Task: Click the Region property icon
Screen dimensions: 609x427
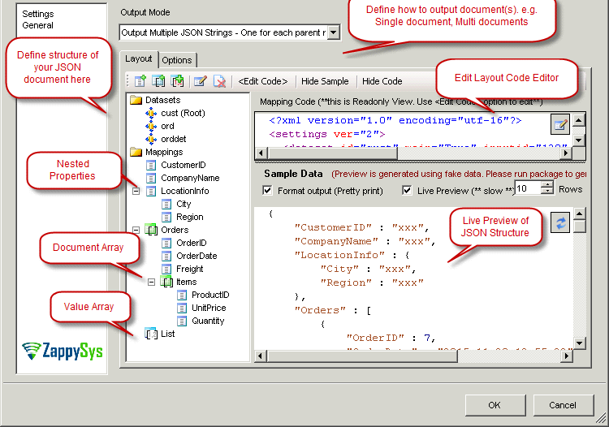Action: (166, 217)
